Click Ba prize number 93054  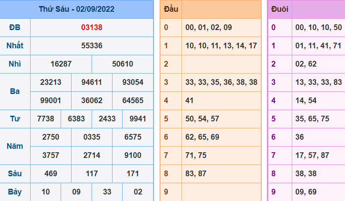133,82
